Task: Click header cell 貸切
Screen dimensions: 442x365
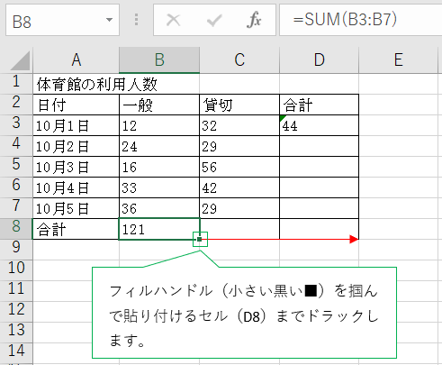Action: pyautogui.click(x=239, y=105)
